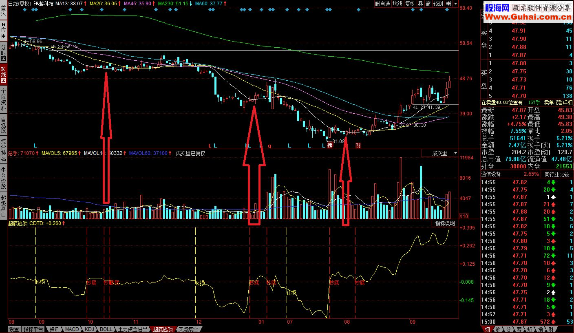Click the 指标平台 button
Screen dimensions: 574x333
click(x=33, y=329)
